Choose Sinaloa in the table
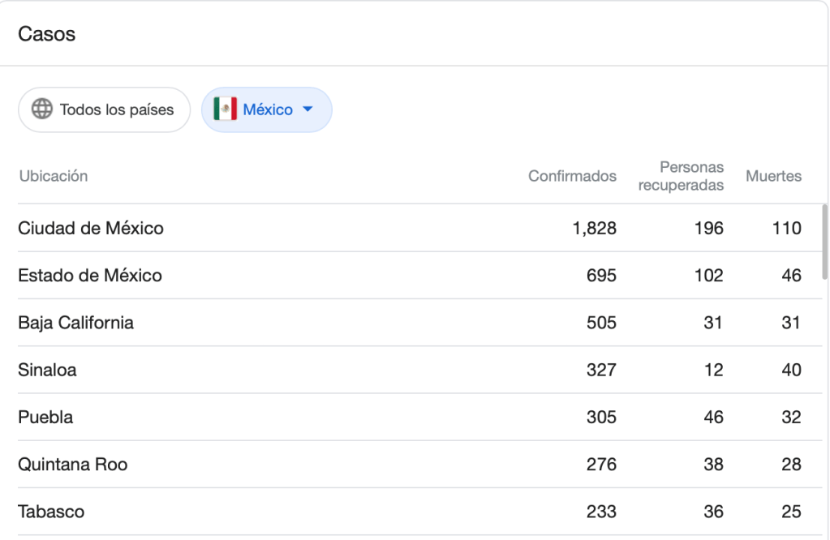Viewport: 830px width, 540px height. (47, 371)
